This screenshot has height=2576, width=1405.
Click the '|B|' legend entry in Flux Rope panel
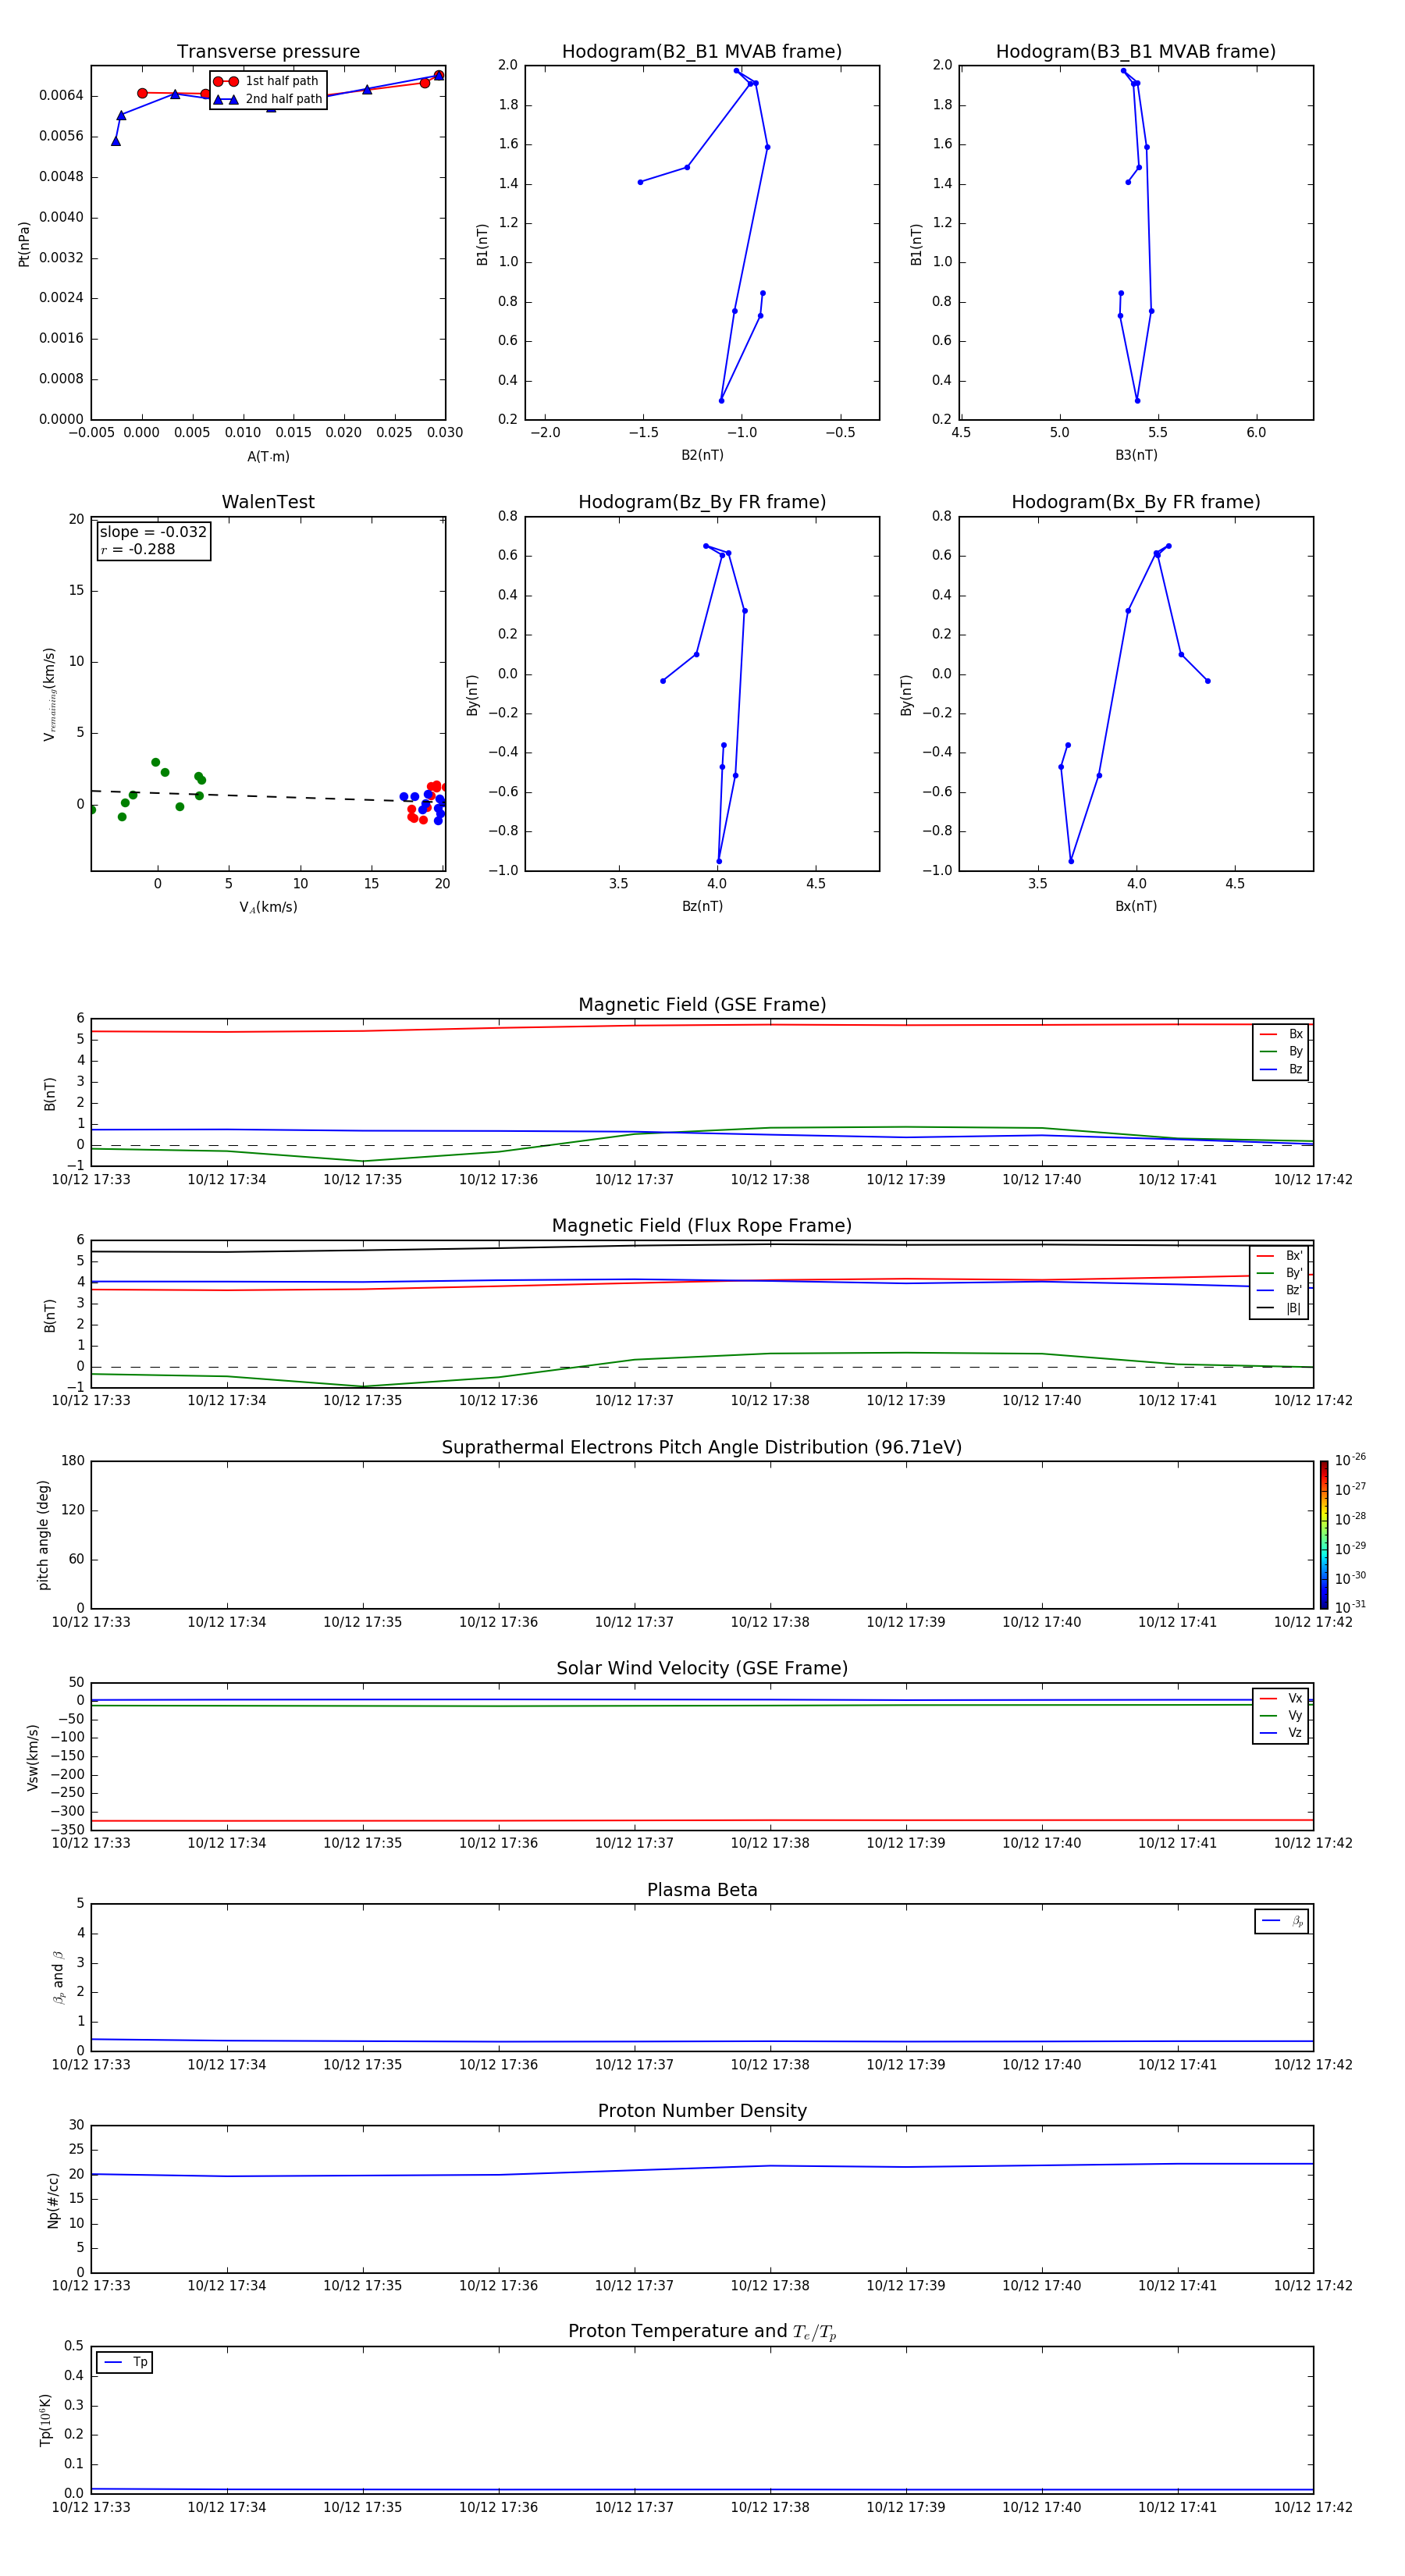click(1279, 1308)
